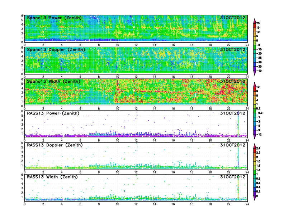Click the vertical spike near hour 23 in RASS13 Doppler

pos(238,155)
